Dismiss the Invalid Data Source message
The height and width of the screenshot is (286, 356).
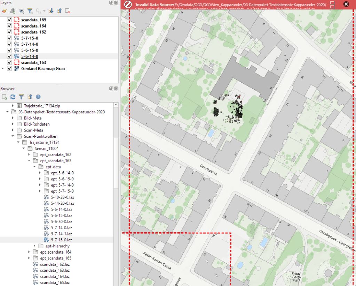coord(346,4)
